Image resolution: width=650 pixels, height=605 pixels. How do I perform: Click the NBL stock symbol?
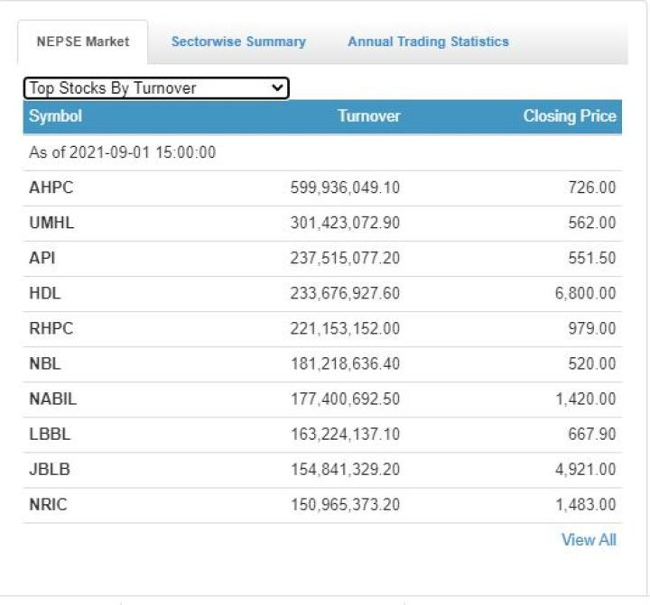pos(45,363)
